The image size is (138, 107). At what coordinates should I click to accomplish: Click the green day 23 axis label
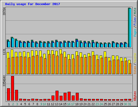(97, 104)
